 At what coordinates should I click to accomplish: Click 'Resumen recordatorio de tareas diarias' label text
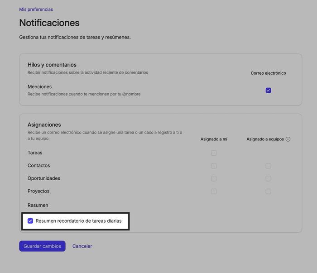[x=79, y=221]
